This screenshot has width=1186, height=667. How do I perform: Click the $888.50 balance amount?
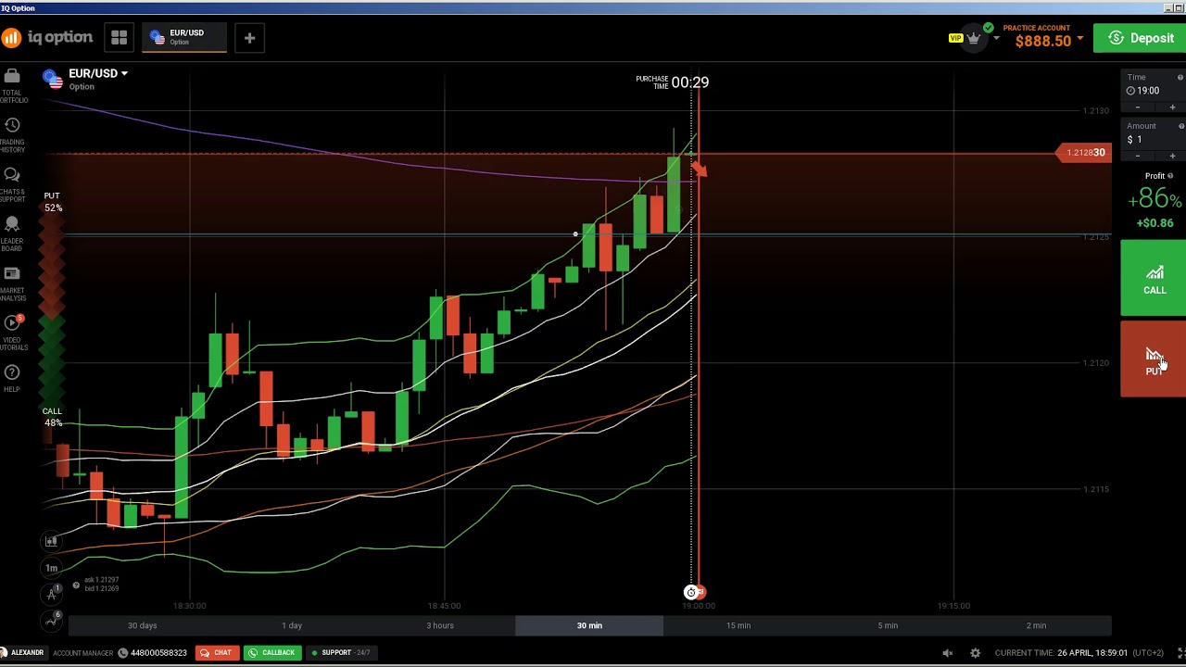(1043, 41)
